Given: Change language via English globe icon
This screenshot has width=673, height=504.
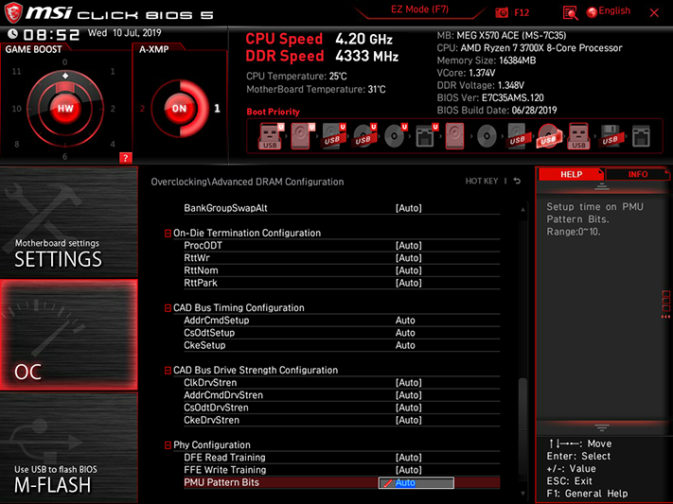Looking at the screenshot, I should click(x=609, y=11).
